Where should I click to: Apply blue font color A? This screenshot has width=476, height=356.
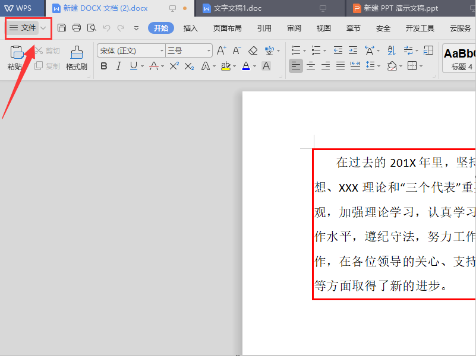point(246,66)
